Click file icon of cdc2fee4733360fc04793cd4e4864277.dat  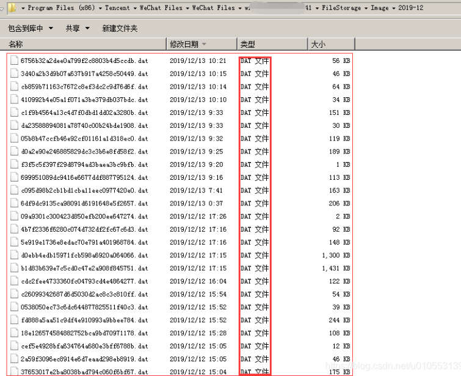pyautogui.click(x=14, y=281)
